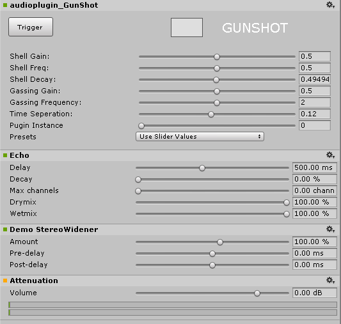Click the Pugin Instance slider handle

pyautogui.click(x=141, y=126)
